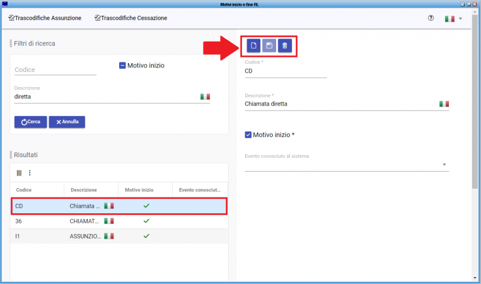Click the Cerca button

31,122
